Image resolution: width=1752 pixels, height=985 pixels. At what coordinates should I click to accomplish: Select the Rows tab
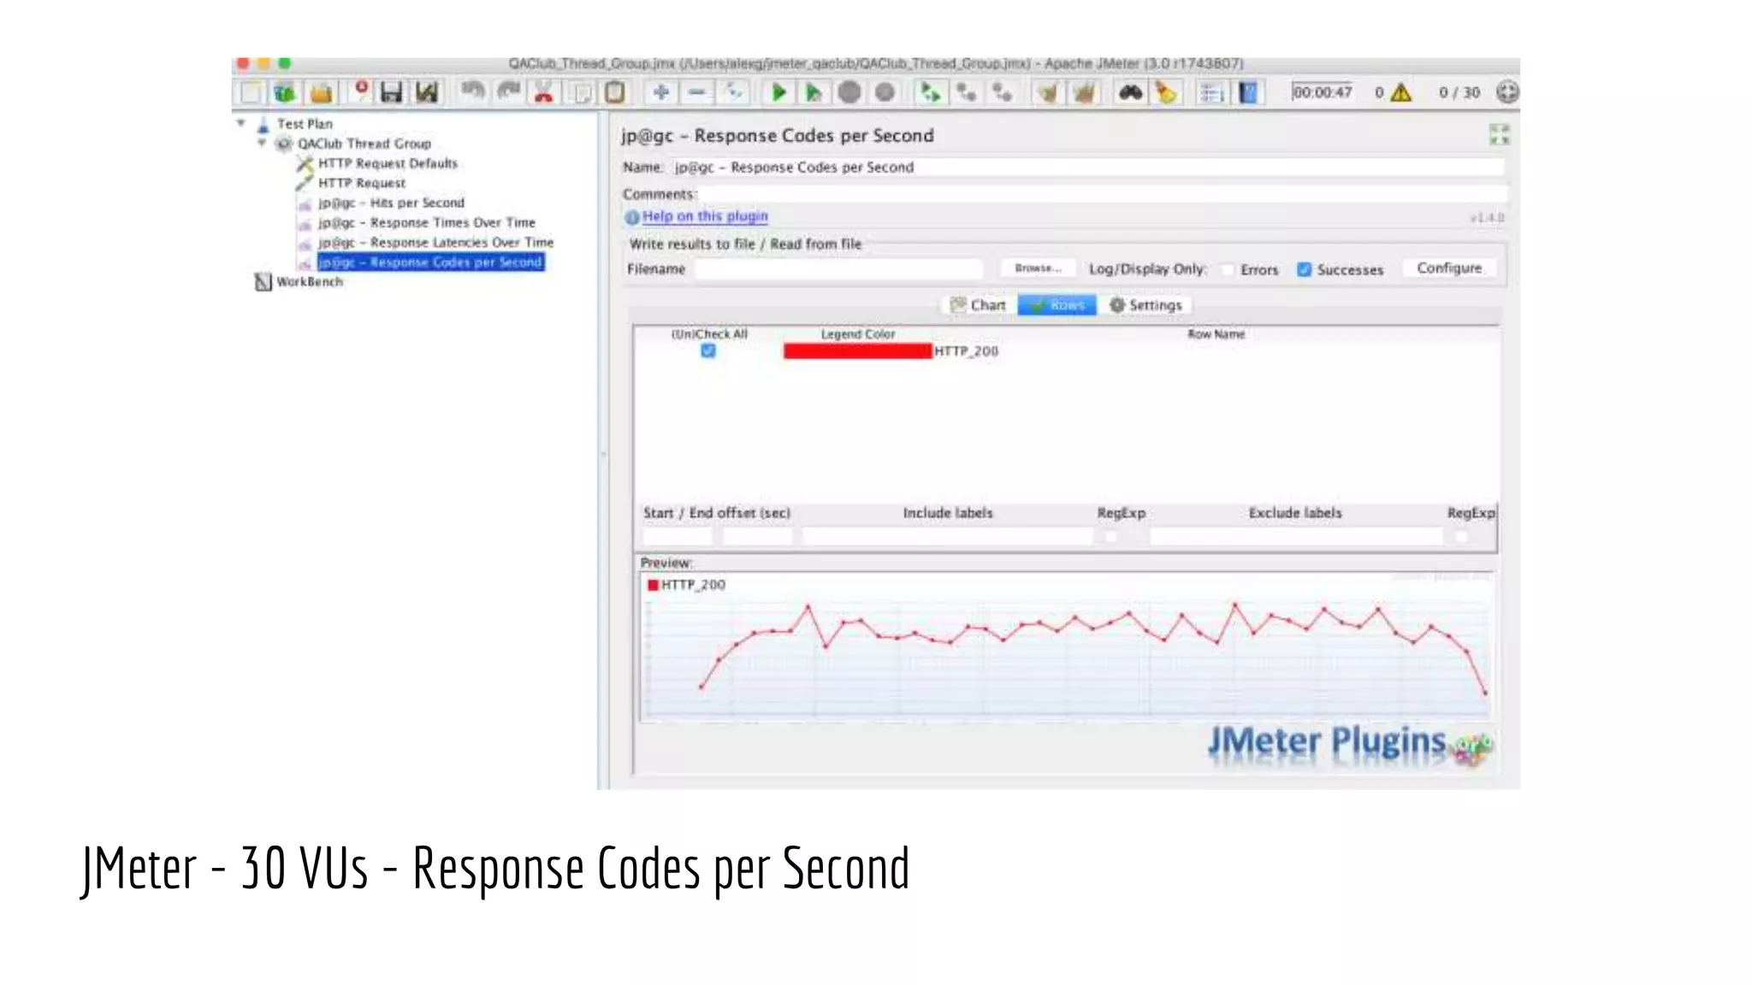coord(1057,305)
